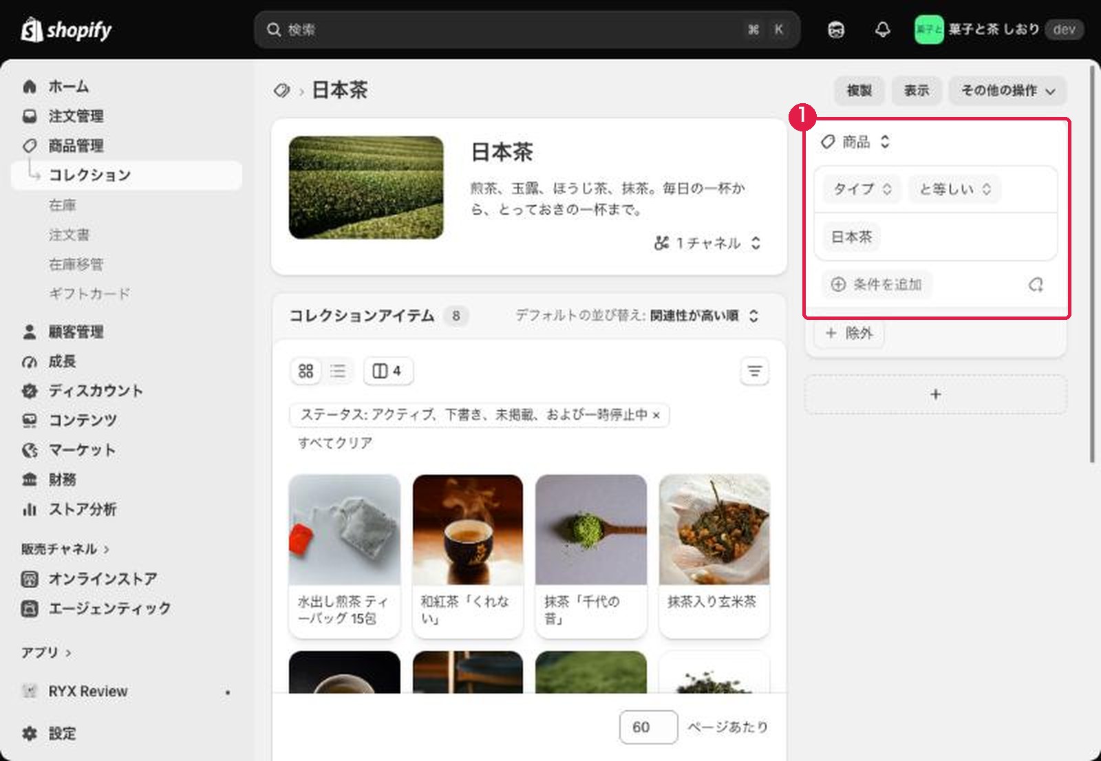Click the items per page field
Screen dimensions: 1101x761
click(x=648, y=727)
